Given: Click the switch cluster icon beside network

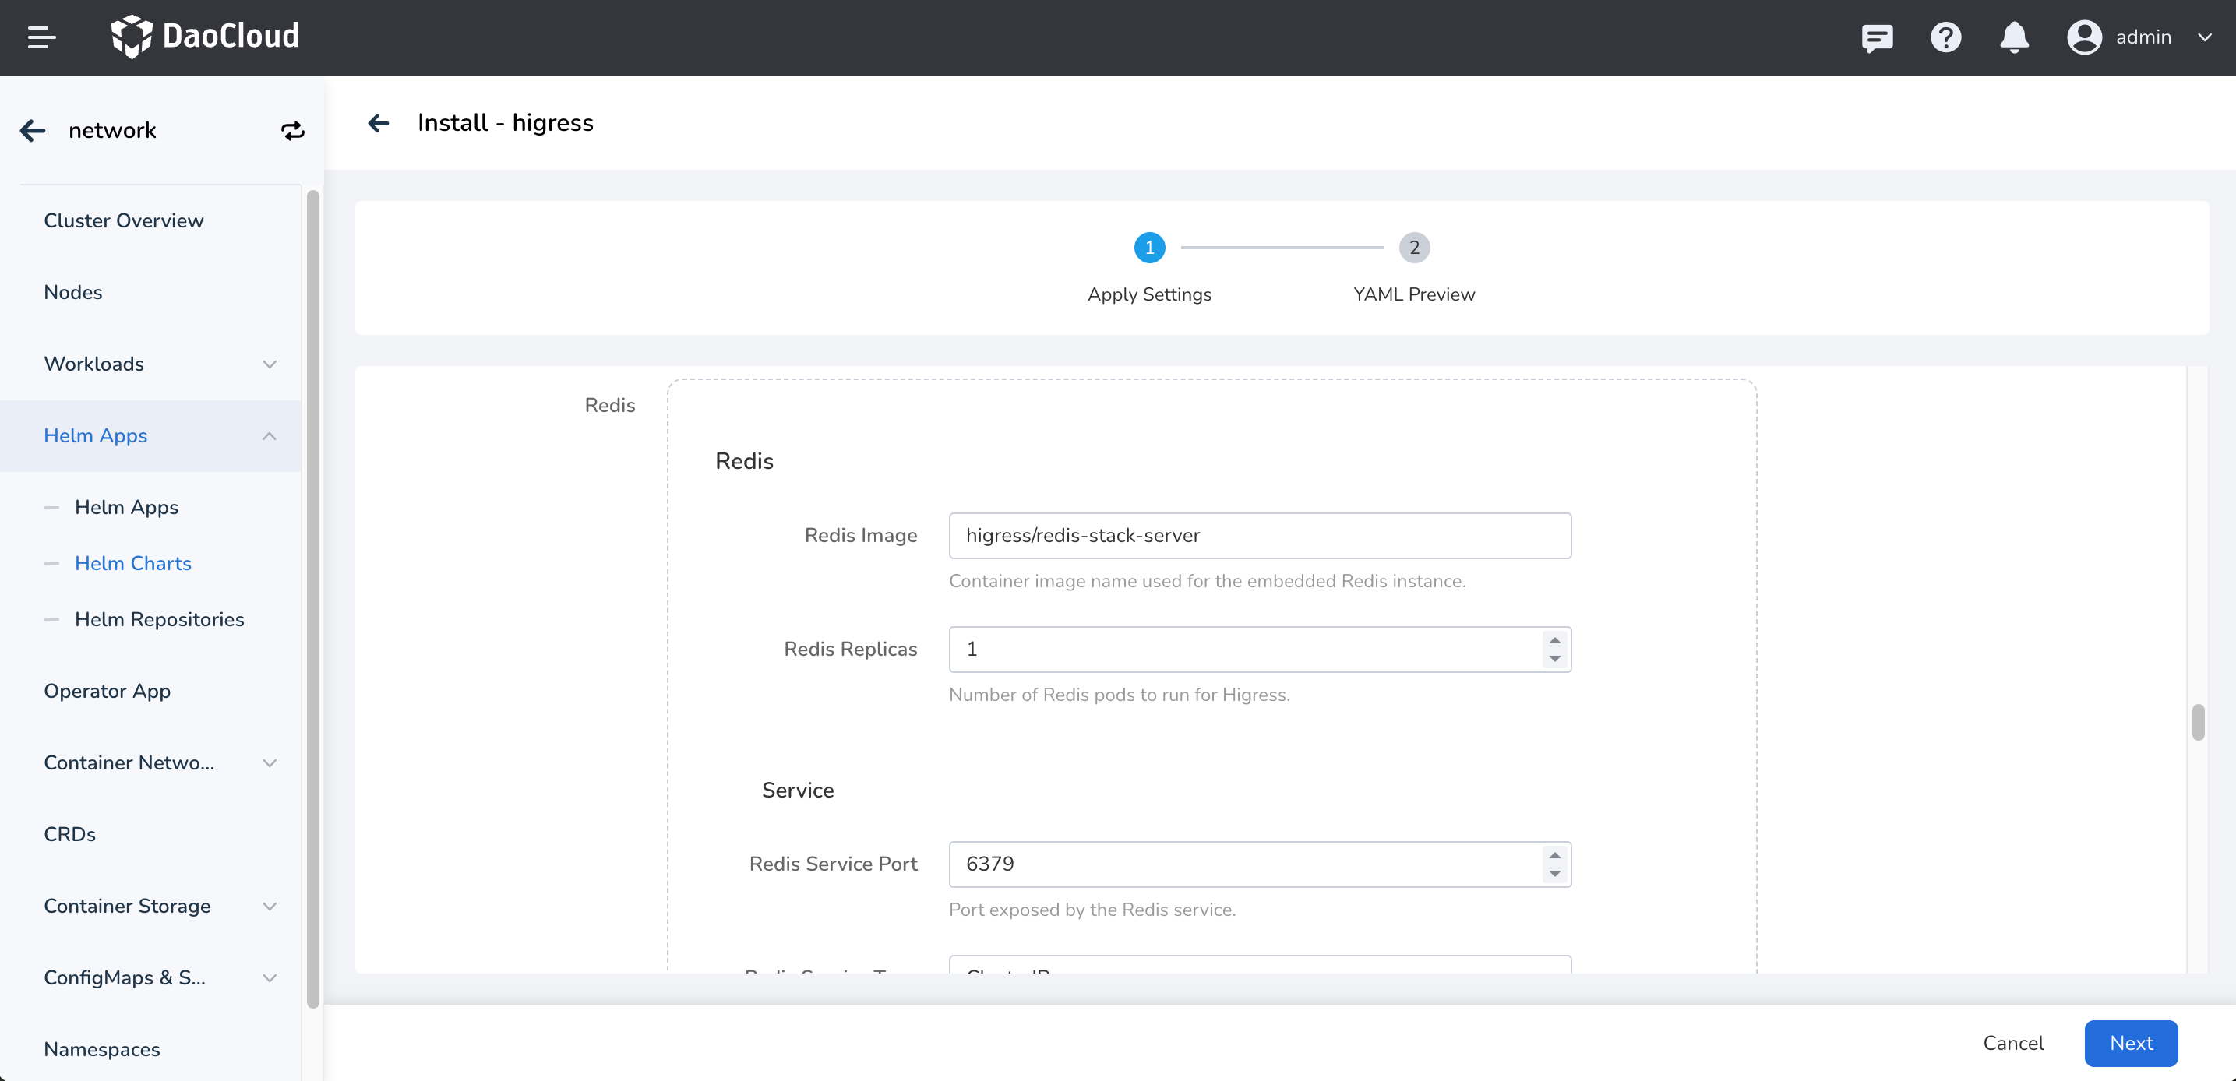Looking at the screenshot, I should tap(292, 130).
